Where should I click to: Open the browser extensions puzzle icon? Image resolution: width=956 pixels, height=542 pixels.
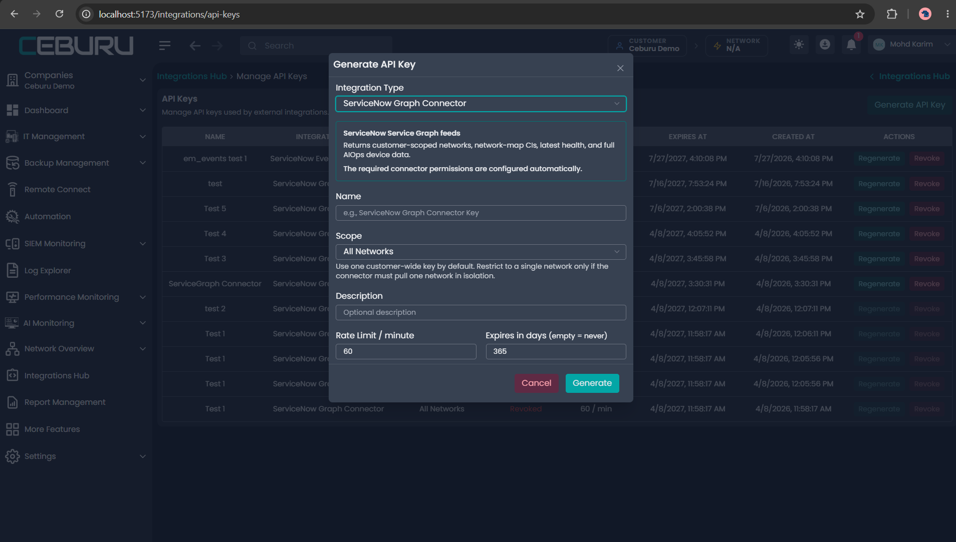(892, 14)
